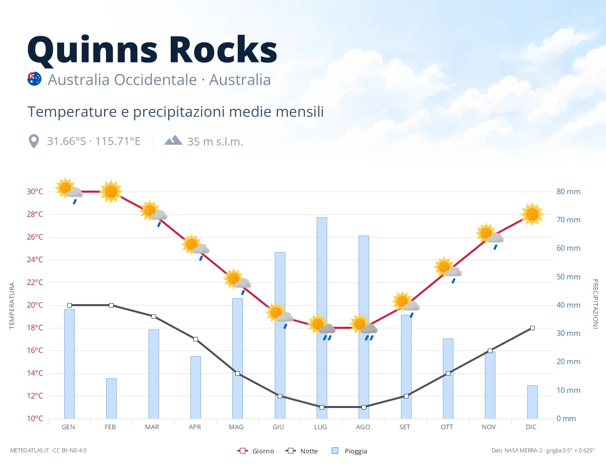Click the TEMPERATURA axis title
The width and height of the screenshot is (606, 464).
tap(12, 306)
